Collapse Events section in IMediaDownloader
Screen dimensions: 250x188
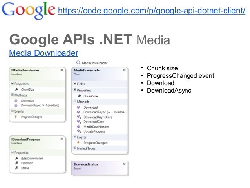12,111
